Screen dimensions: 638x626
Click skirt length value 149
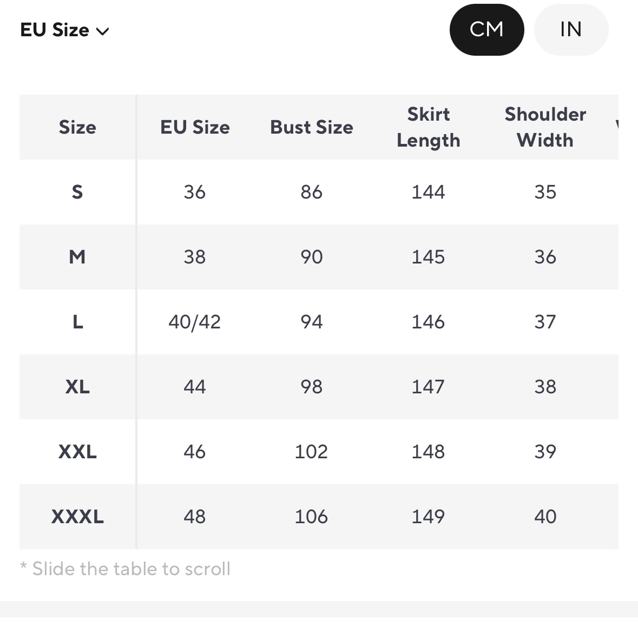click(x=428, y=517)
